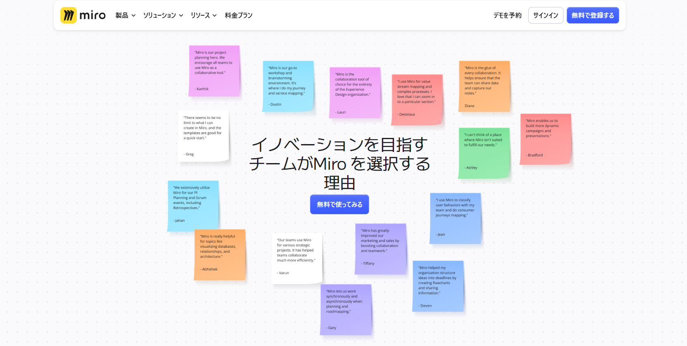Expand the 製品 dropdown menu
The height and width of the screenshot is (346, 687).
tap(125, 15)
